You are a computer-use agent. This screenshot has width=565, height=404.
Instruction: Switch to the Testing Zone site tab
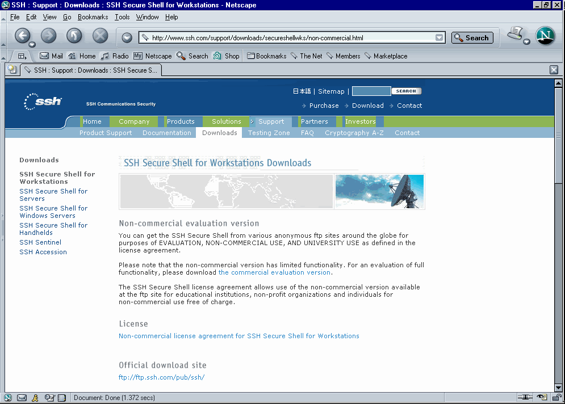(x=269, y=133)
